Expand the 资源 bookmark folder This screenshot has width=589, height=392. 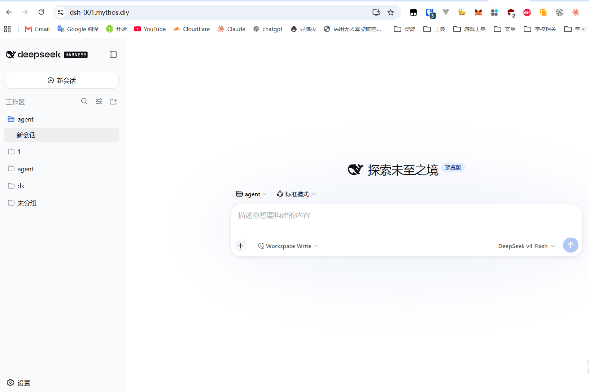pyautogui.click(x=405, y=29)
